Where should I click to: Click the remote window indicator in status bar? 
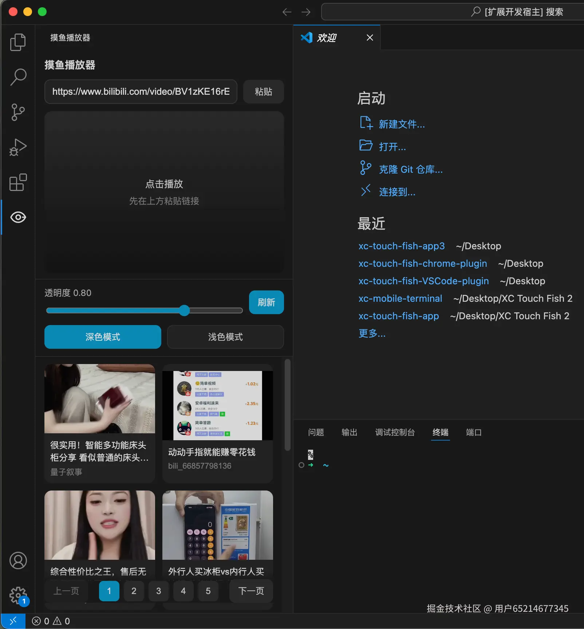[13, 621]
